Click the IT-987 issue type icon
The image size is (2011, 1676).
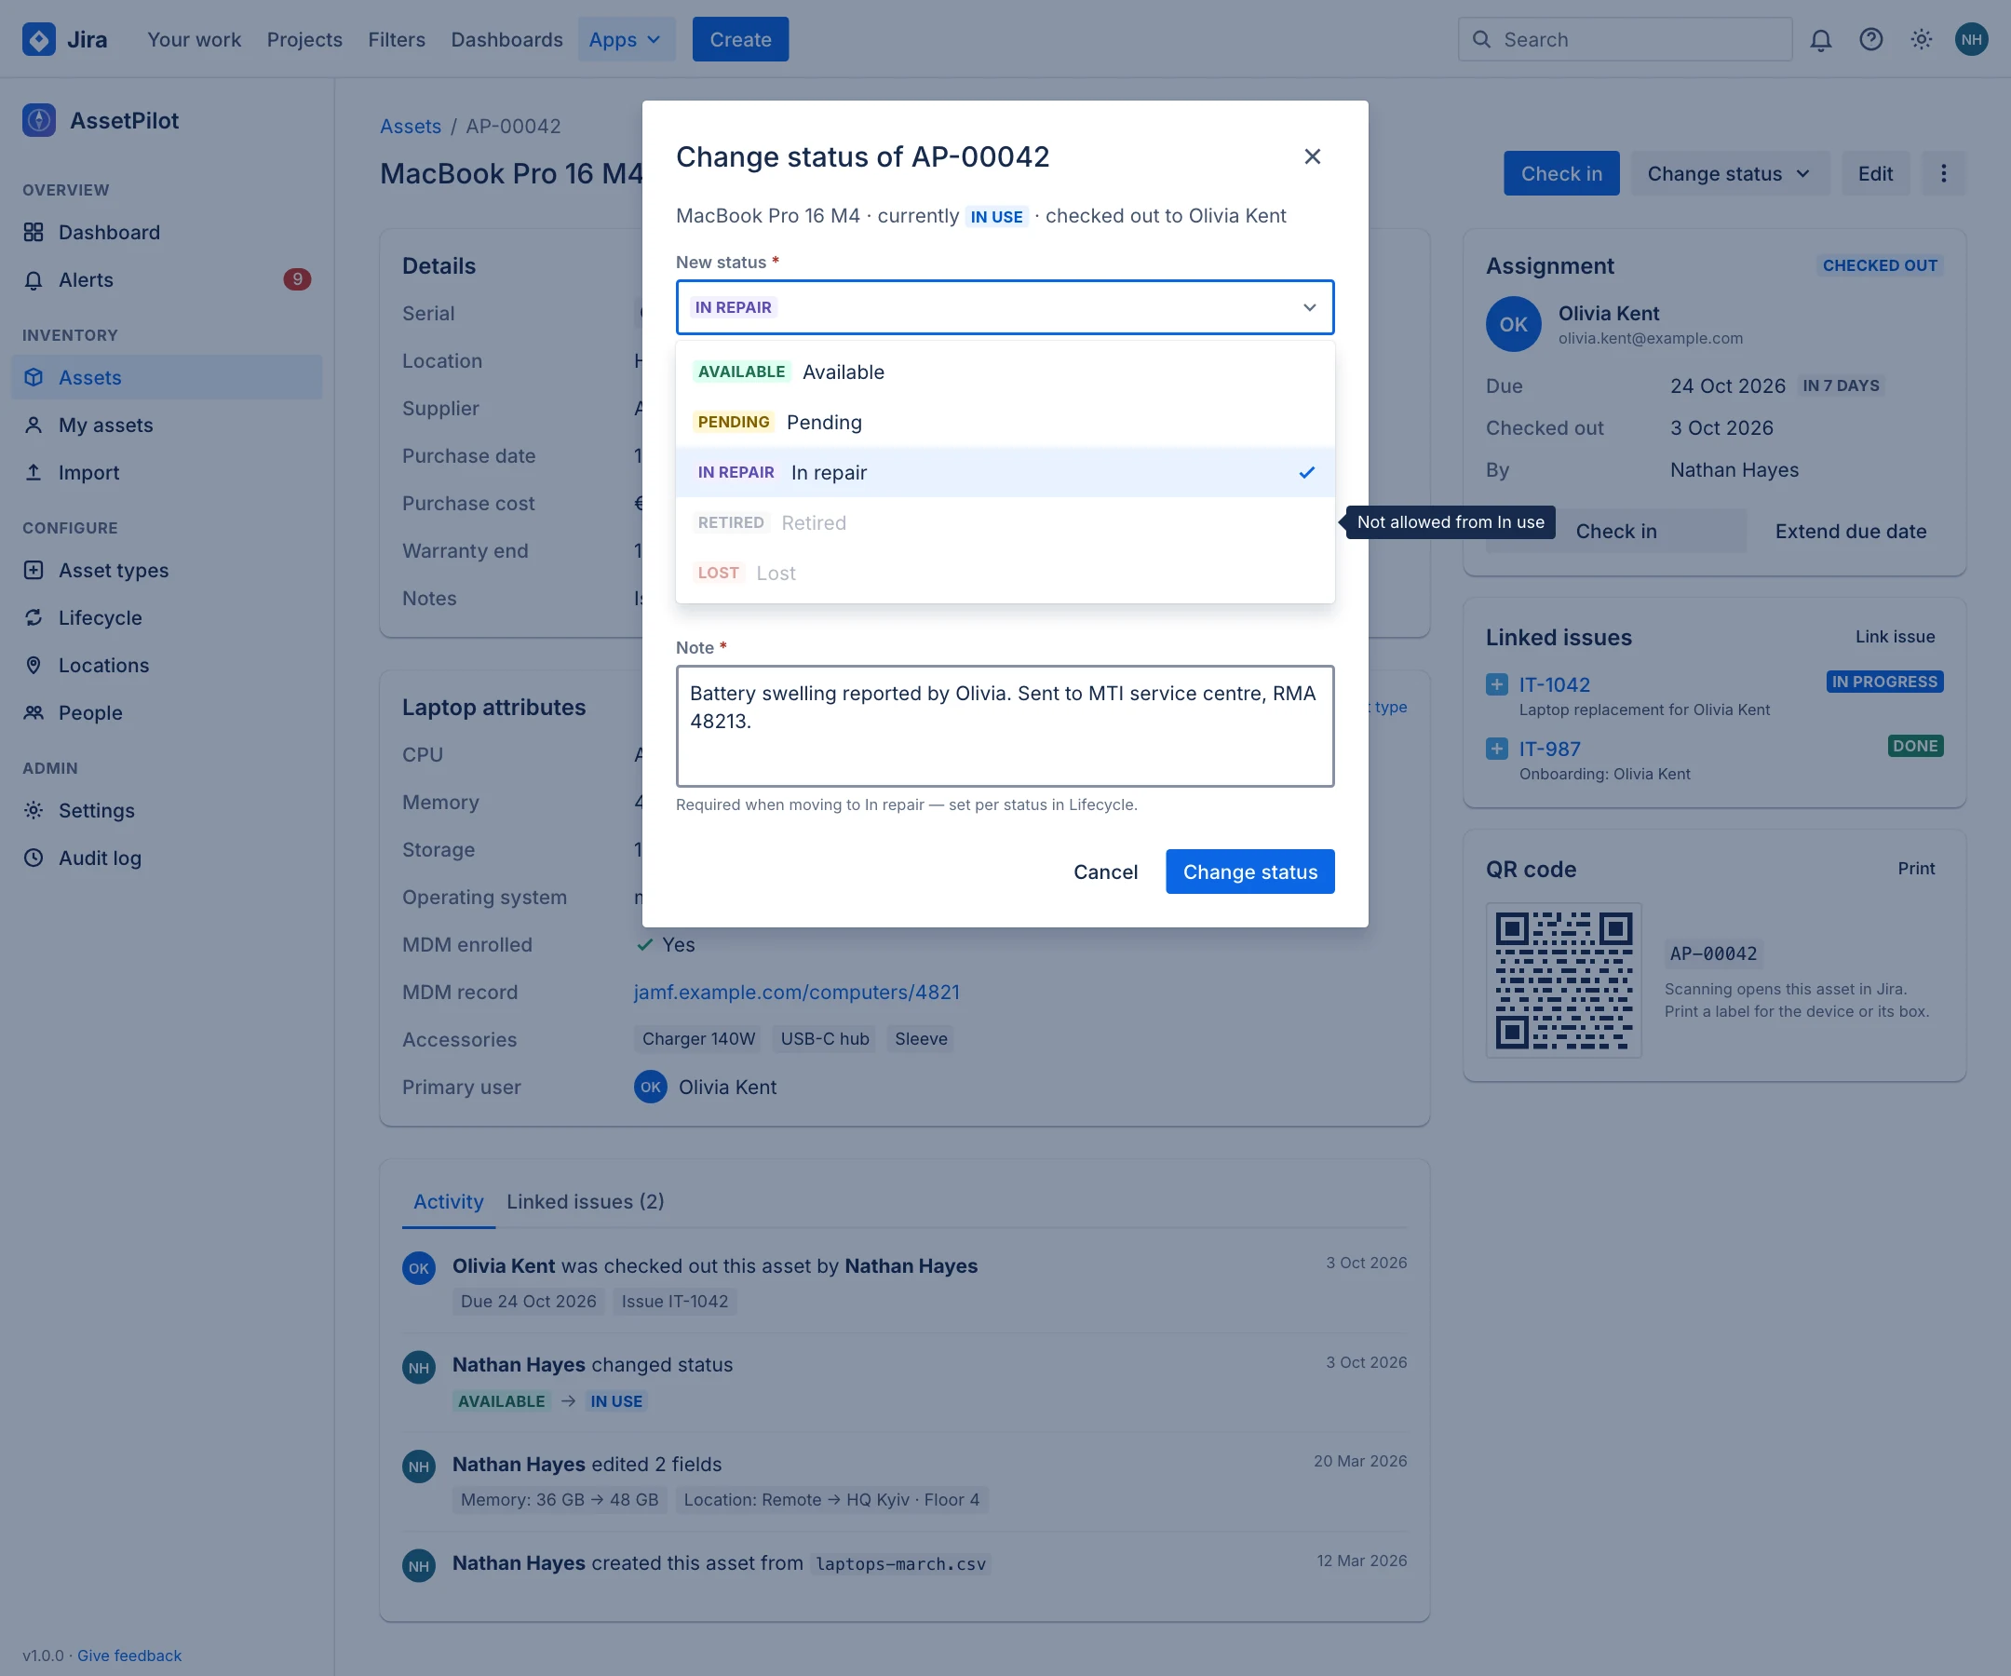1497,748
